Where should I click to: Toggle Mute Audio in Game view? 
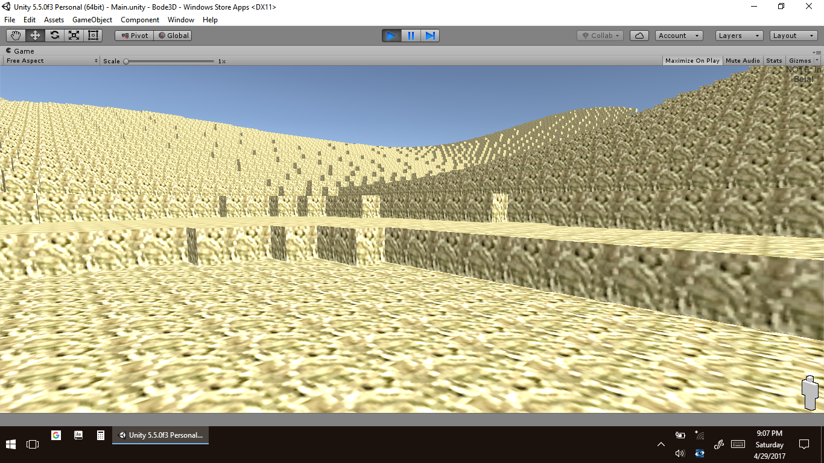coord(743,61)
